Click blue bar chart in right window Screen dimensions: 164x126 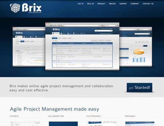point(139,59)
